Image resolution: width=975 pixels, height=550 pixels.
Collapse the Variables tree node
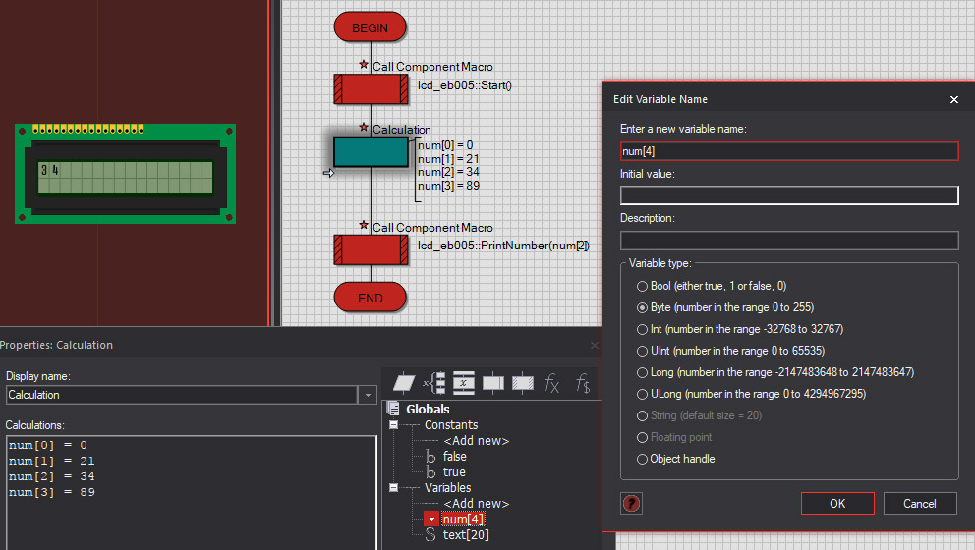coord(393,488)
